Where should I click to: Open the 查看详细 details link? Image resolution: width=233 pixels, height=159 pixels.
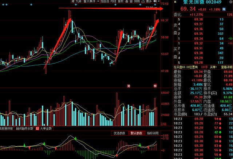[226, 67]
